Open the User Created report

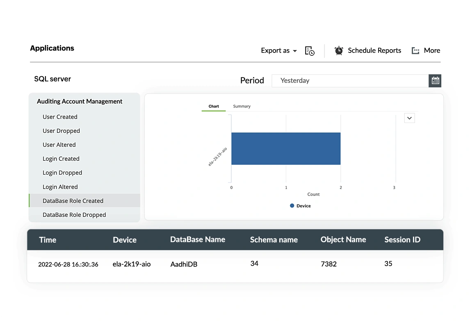60,117
